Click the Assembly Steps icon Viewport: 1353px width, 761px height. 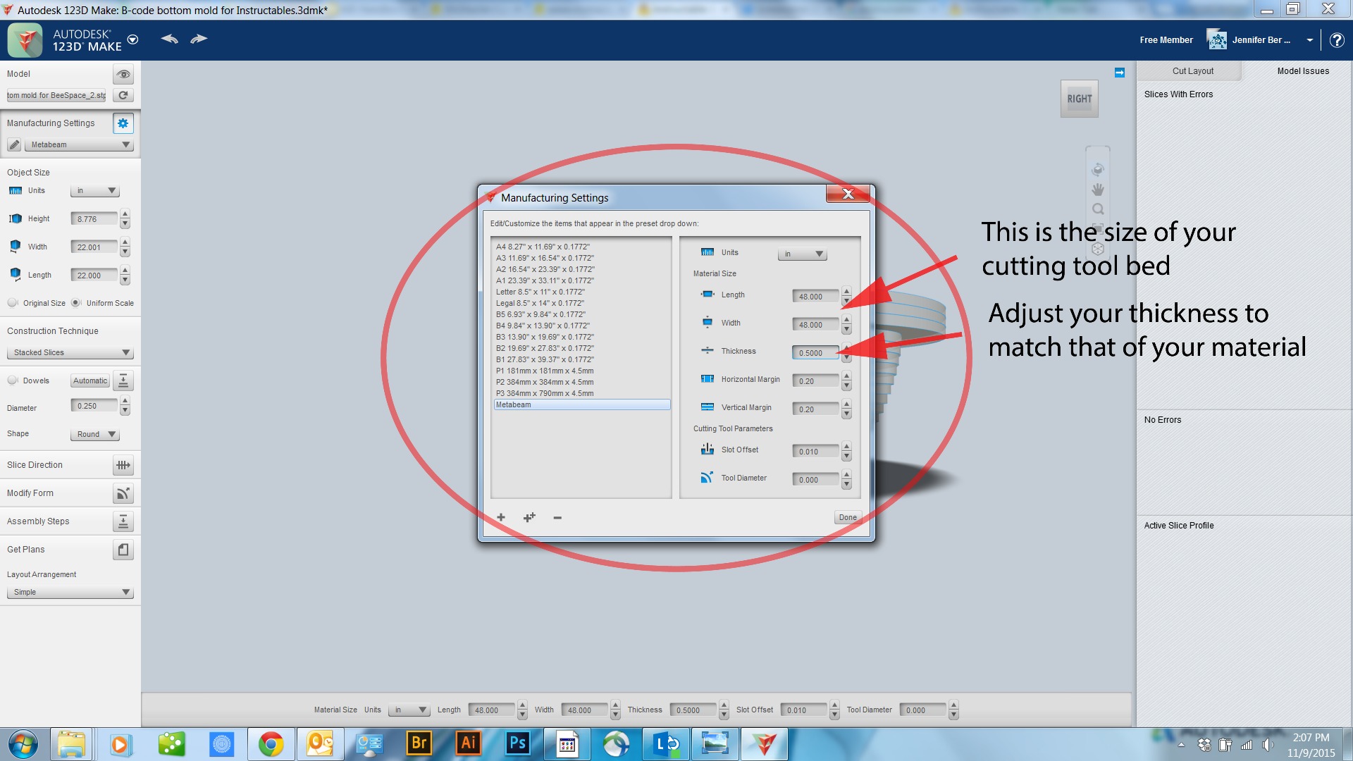pyautogui.click(x=123, y=521)
